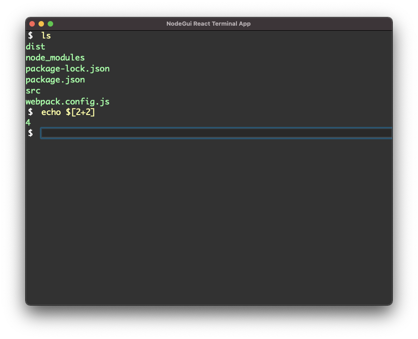Image resolution: width=418 pixels, height=339 pixels.
Task: Select webpack.config.js in the output
Action: tap(67, 102)
